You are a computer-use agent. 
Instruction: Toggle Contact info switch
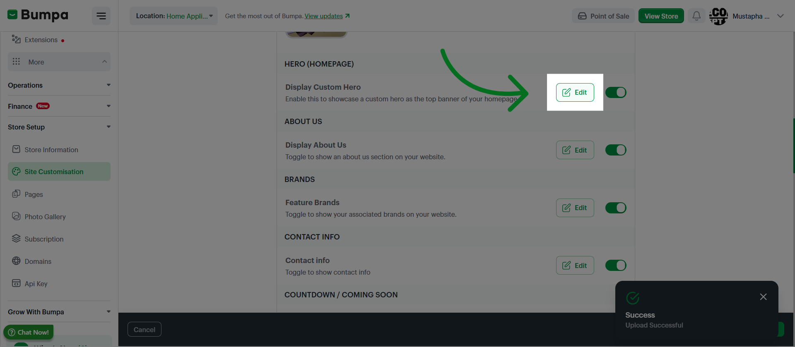point(616,265)
